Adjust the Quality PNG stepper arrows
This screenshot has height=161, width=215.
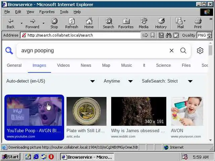coord(210,35)
